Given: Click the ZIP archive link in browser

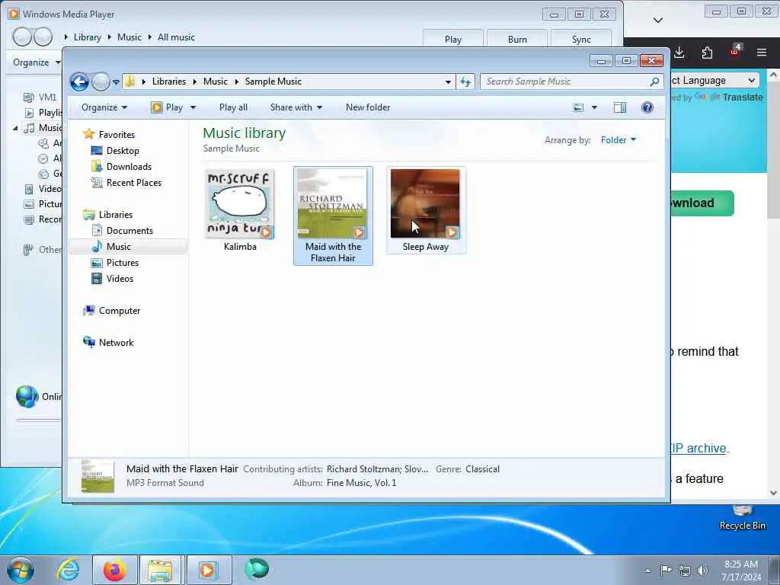Looking at the screenshot, I should 698,448.
